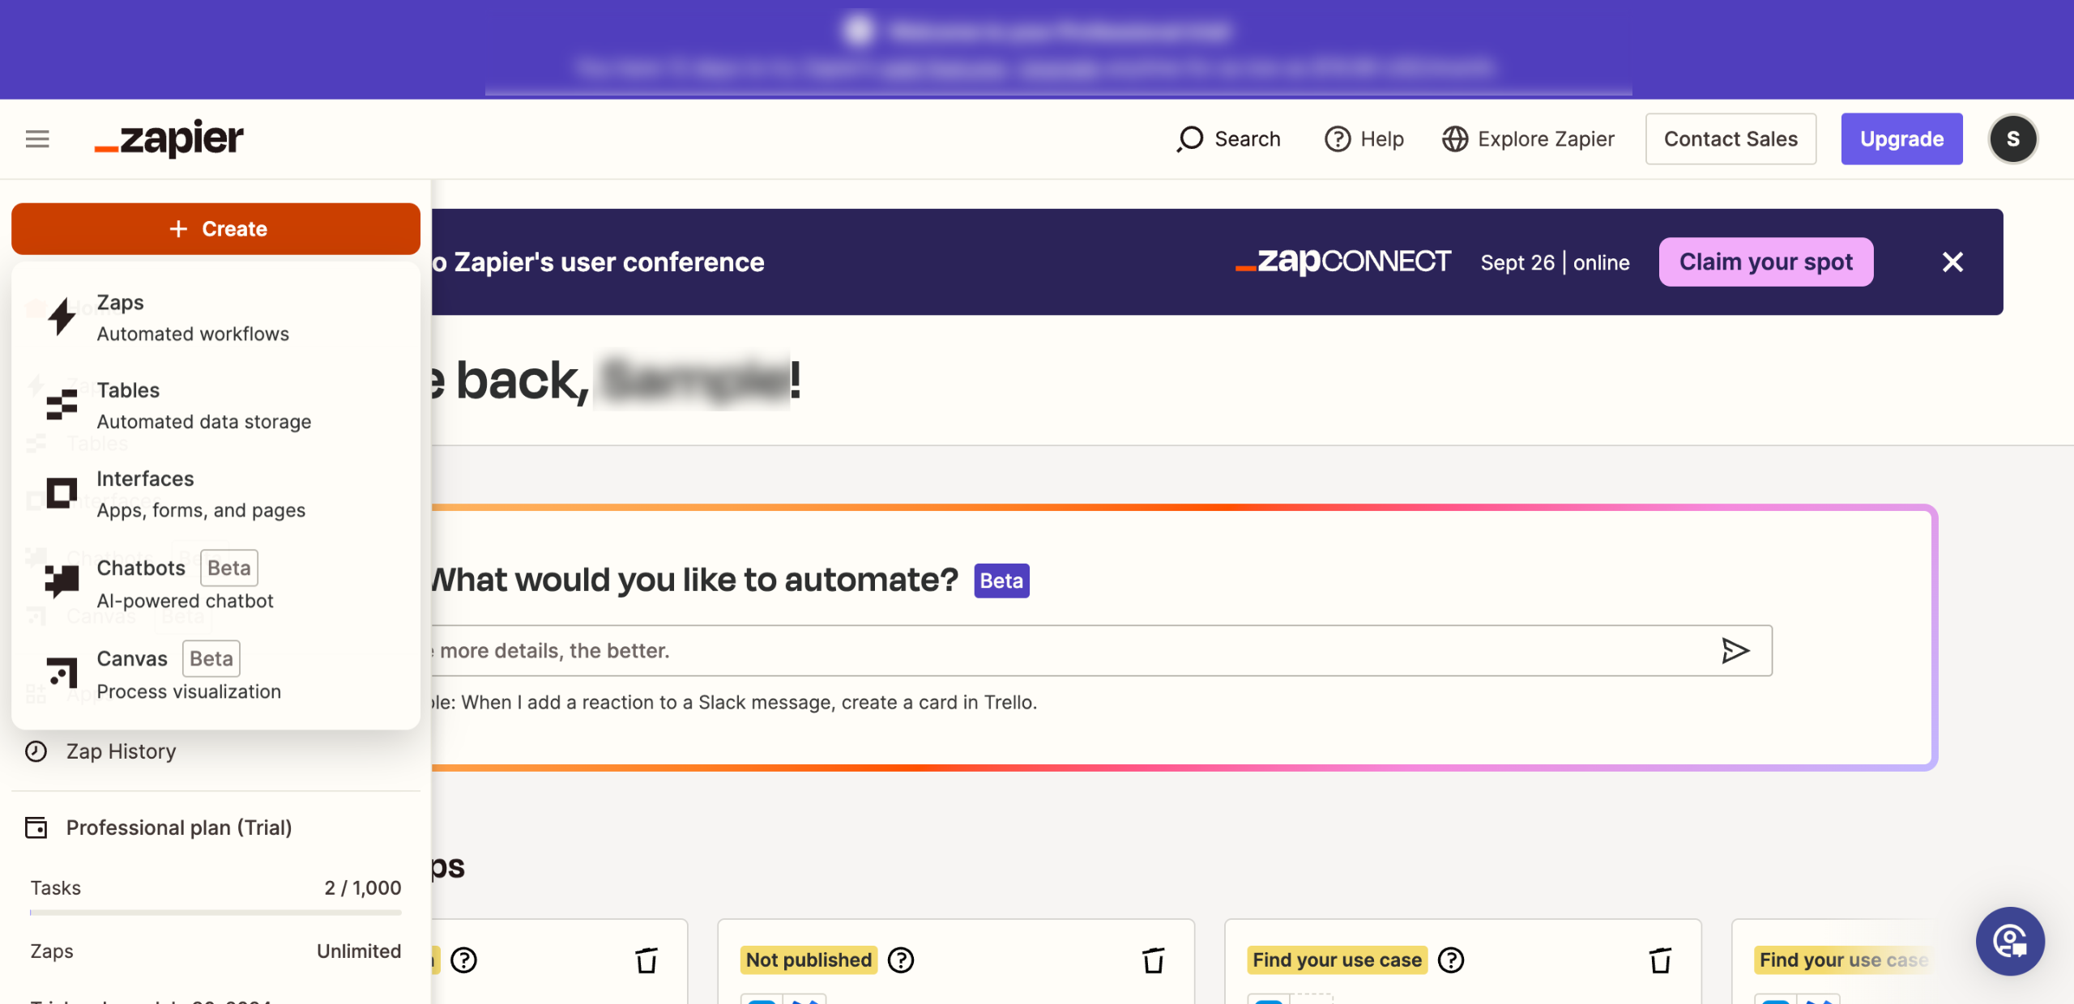Click Claim your spot button
The image size is (2074, 1004).
point(1765,262)
